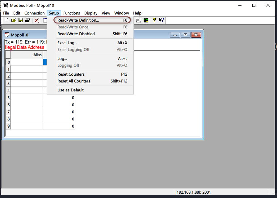Select row header 1 in grid
The height and width of the screenshot is (198, 277).
8,69
